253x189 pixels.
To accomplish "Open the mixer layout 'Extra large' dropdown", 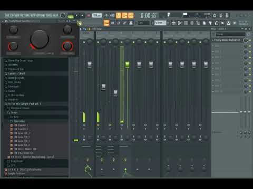I will tap(98, 29).
